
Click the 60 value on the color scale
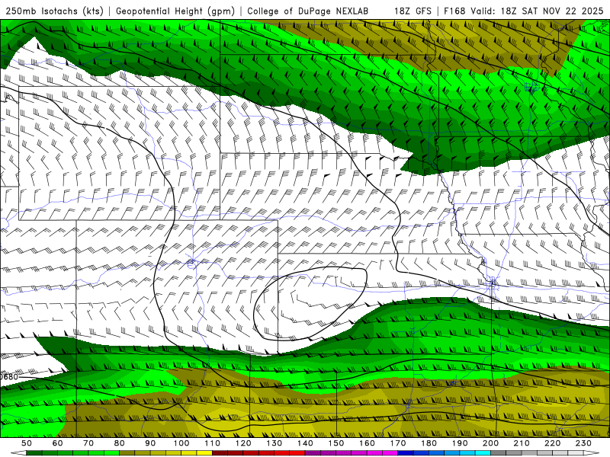tap(57, 443)
